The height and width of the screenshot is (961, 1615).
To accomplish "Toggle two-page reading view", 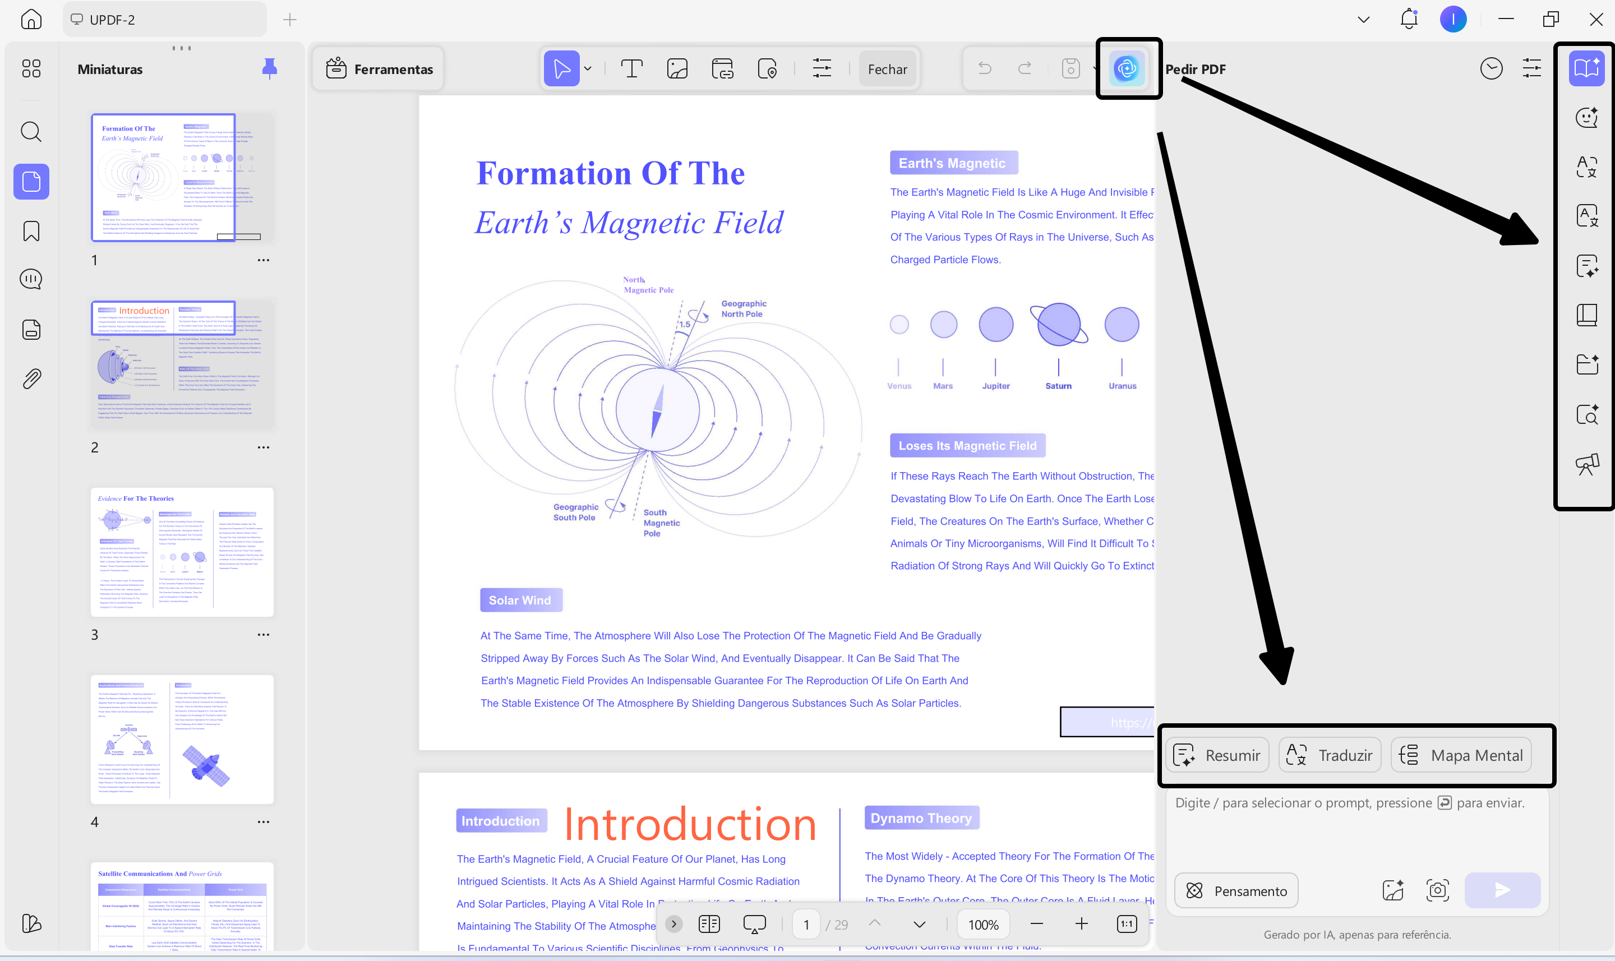I will tap(709, 924).
